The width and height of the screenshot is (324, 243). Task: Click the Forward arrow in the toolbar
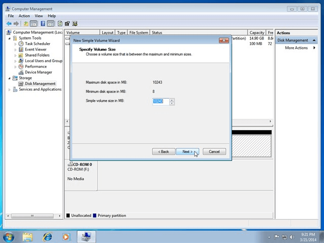click(x=16, y=24)
